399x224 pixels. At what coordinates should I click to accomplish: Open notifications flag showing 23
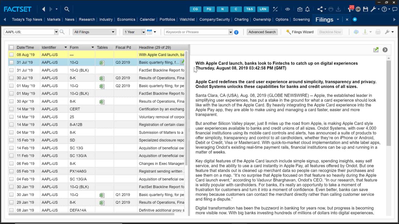pos(351,8)
